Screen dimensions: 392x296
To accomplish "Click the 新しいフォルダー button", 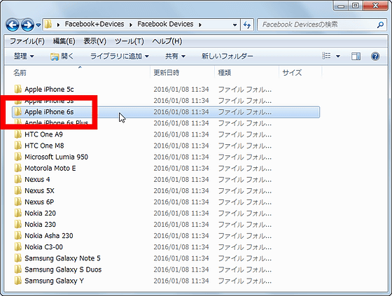I will (x=227, y=56).
